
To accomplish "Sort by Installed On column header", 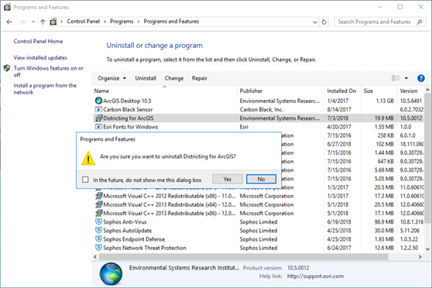I will click(x=342, y=91).
